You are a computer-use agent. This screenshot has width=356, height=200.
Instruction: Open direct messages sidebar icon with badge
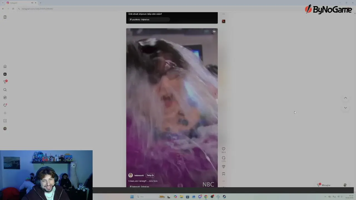tap(5, 82)
